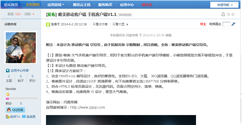Click the 主题 count 2

click(9, 76)
